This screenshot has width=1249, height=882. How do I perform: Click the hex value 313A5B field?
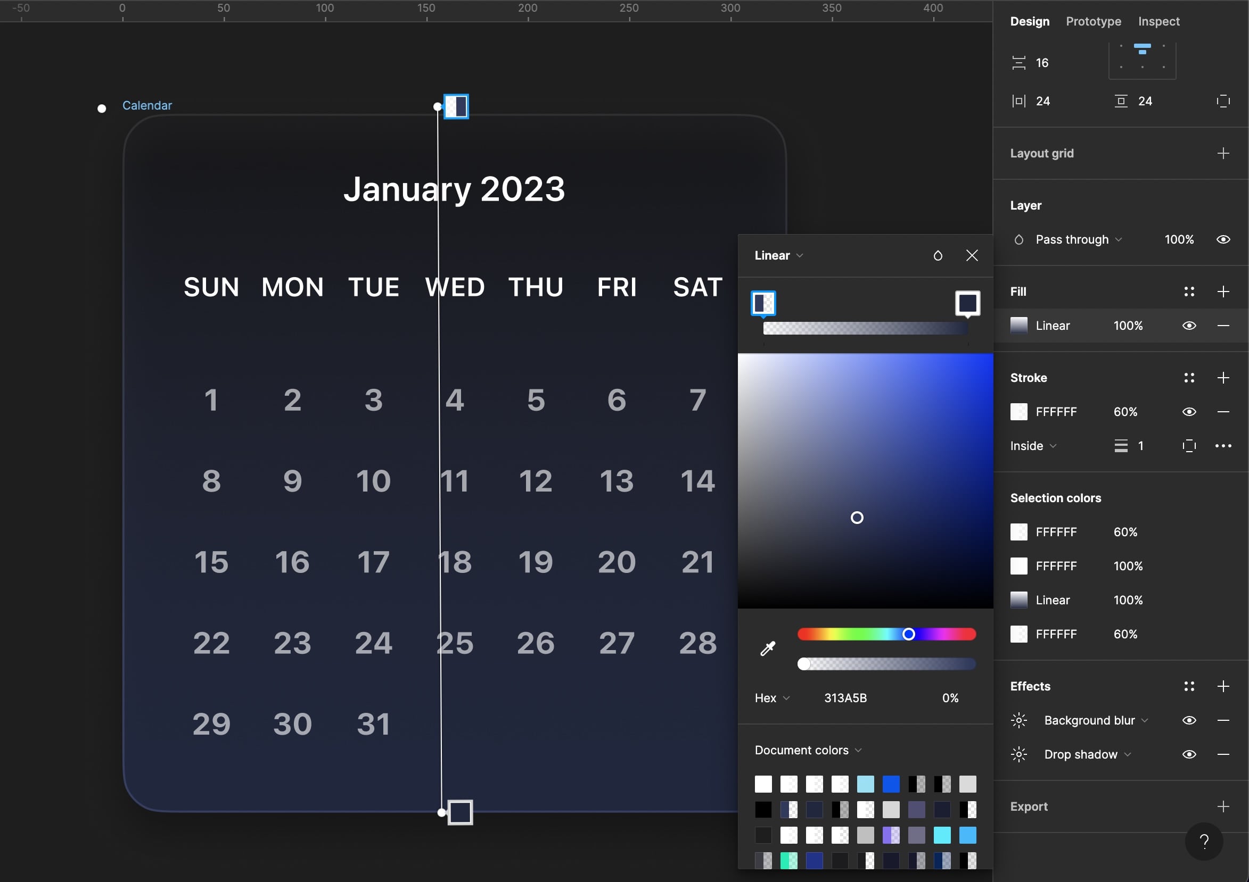(845, 698)
